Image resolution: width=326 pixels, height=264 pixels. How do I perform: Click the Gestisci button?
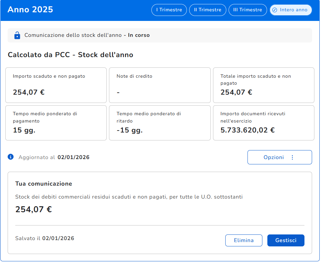[286, 240]
